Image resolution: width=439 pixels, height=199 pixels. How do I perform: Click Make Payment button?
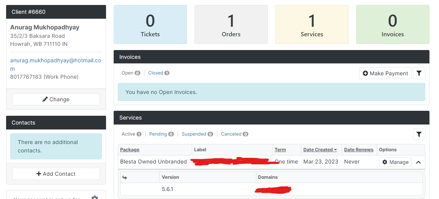click(385, 73)
